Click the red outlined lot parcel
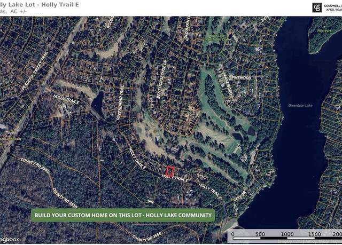Screen dimensions: 342x245 click(x=170, y=171)
